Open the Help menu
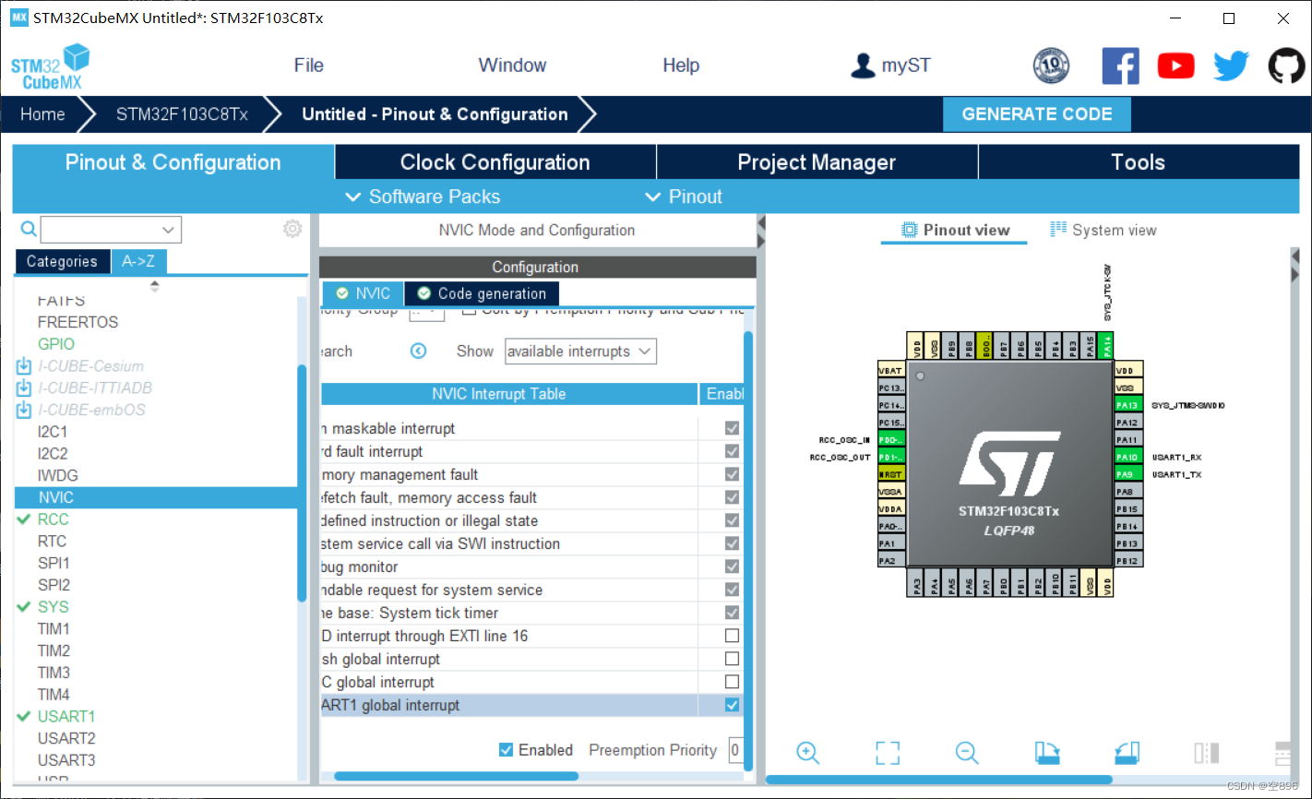Screen dimensions: 1312x799 point(681,66)
